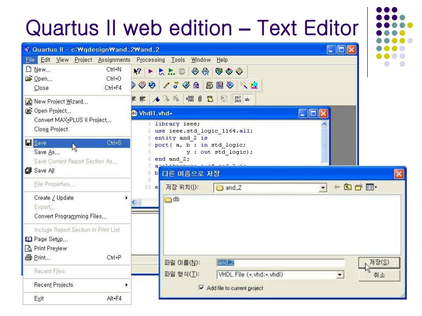Click the magic wand wizard icon
The image size is (422, 316).
point(244,85)
